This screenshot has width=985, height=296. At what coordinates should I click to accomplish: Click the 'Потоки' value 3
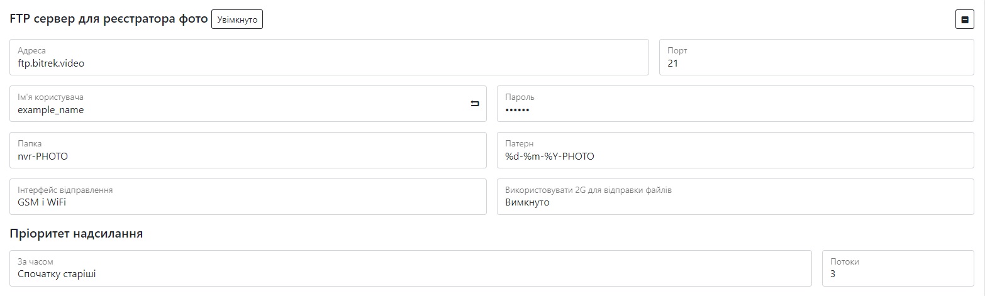click(x=833, y=274)
